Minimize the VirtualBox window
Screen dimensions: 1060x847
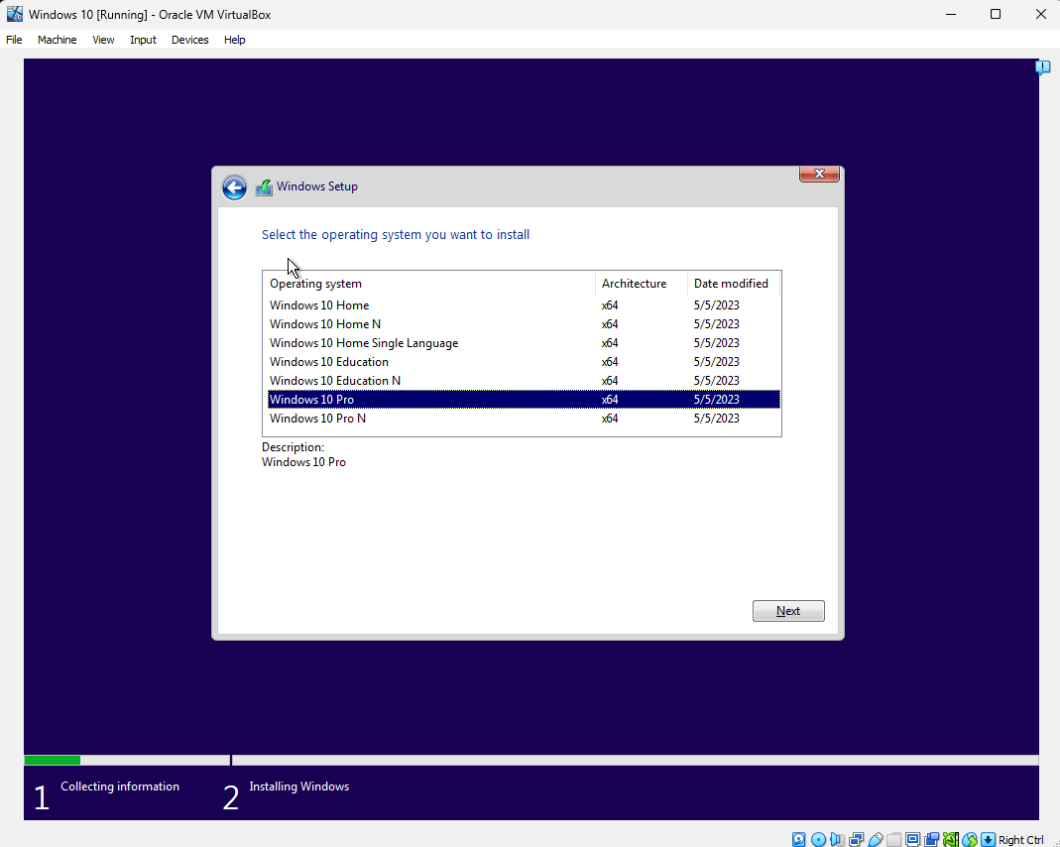tap(951, 14)
